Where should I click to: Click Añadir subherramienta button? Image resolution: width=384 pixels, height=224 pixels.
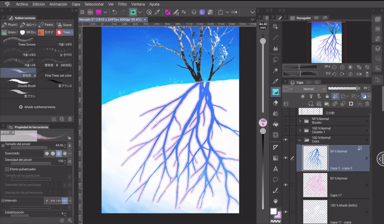pos(37,107)
